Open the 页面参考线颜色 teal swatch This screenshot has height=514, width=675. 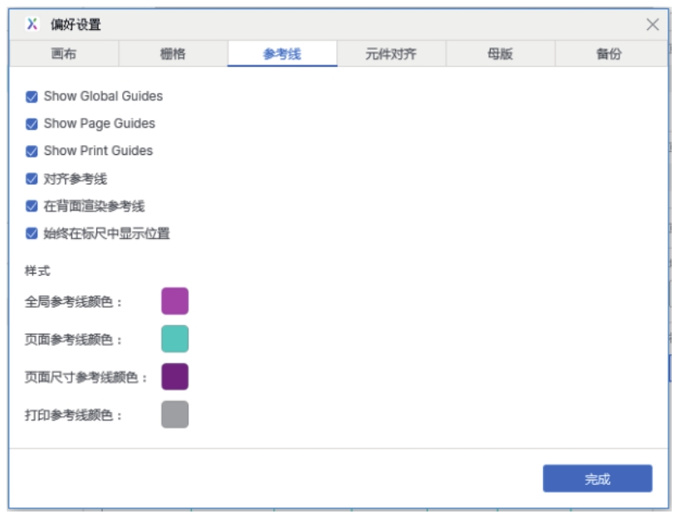(x=174, y=339)
